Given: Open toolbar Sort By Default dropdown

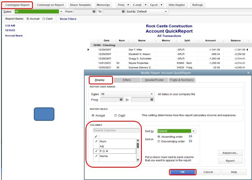Looking at the screenshot, I should click(166, 12).
